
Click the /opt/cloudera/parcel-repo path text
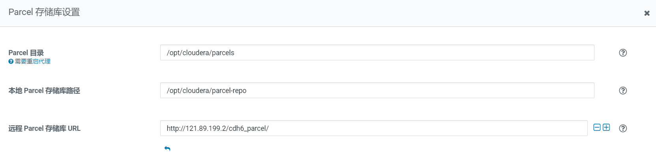[x=206, y=91]
